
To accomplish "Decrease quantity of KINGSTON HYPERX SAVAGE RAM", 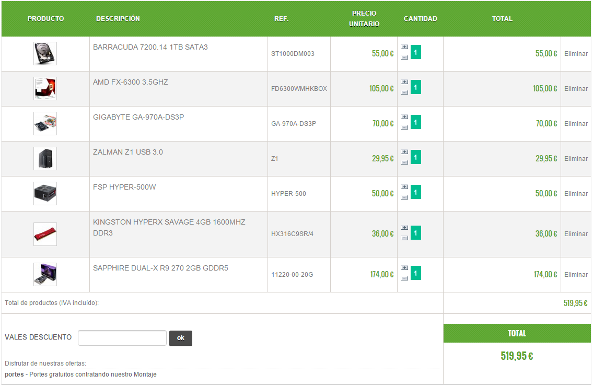I will click(x=404, y=238).
